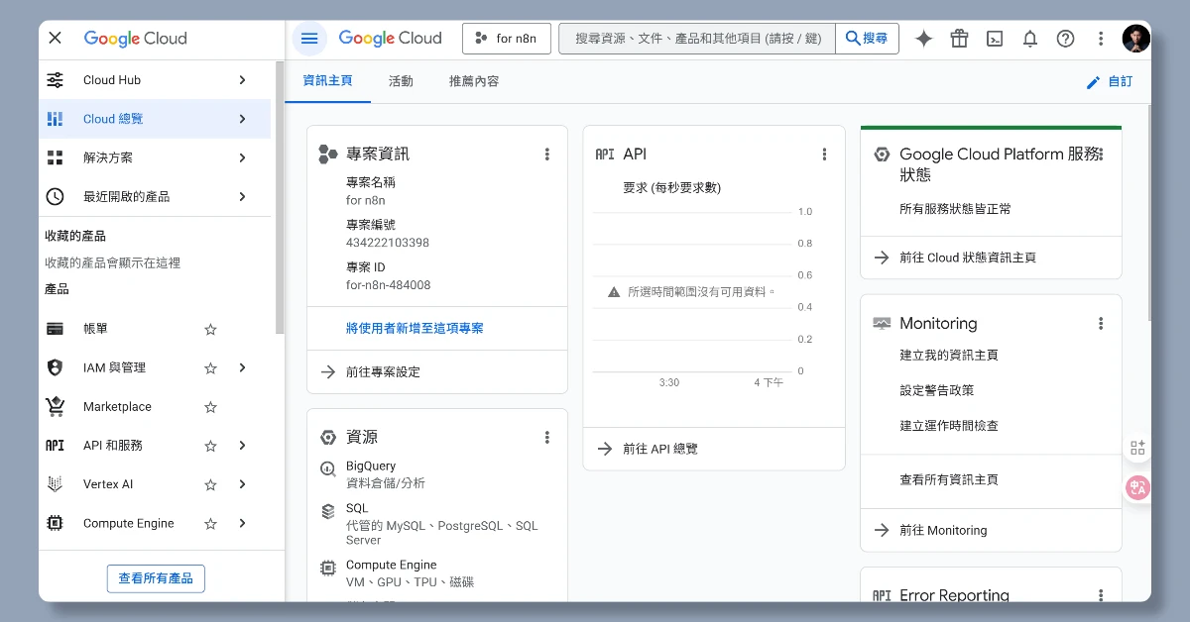The image size is (1190, 622).
Task: Open 設定警告政策 in Monitoring
Action: point(937,390)
